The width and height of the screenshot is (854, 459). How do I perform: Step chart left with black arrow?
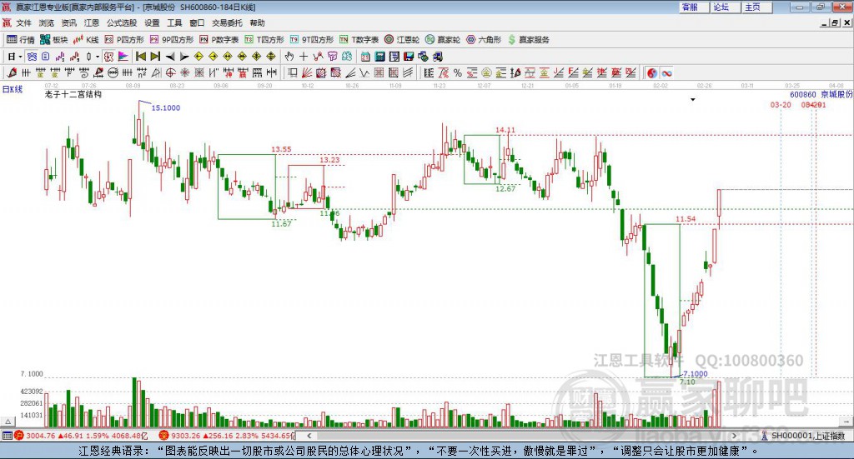pos(170,57)
